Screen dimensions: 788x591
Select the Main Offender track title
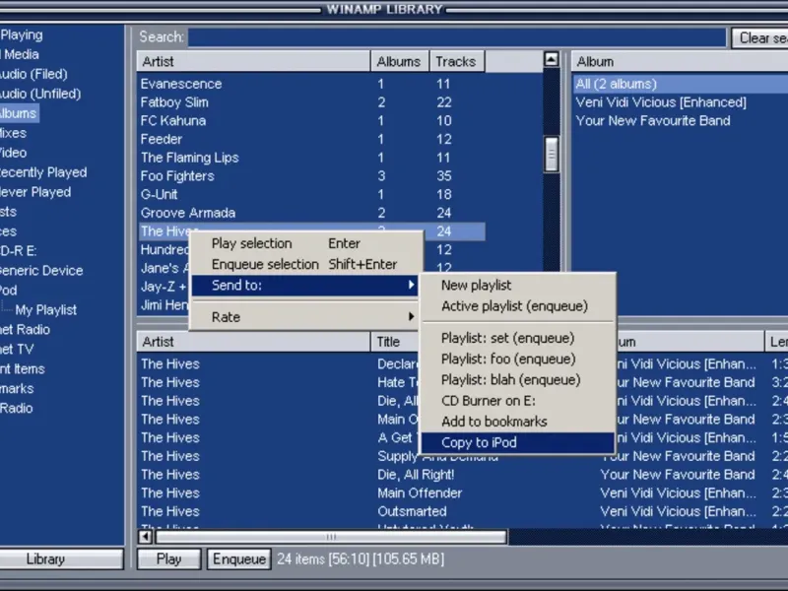pos(420,493)
